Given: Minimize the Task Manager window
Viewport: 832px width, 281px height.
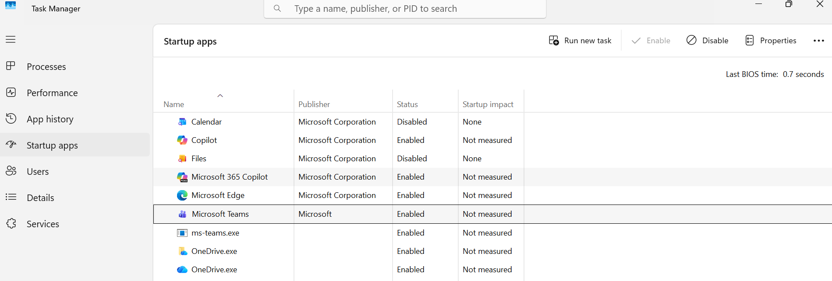Looking at the screenshot, I should (x=758, y=4).
